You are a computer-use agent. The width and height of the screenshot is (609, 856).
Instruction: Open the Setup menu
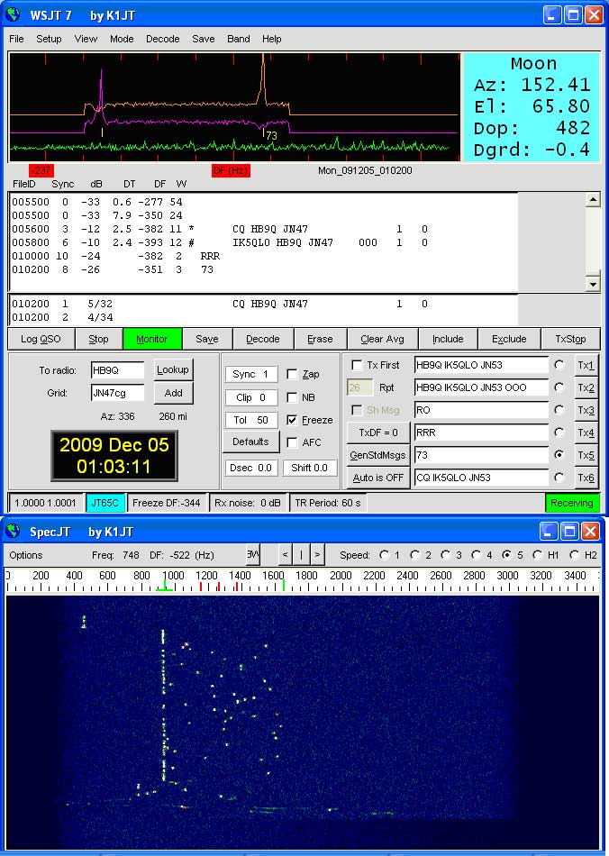[x=49, y=39]
